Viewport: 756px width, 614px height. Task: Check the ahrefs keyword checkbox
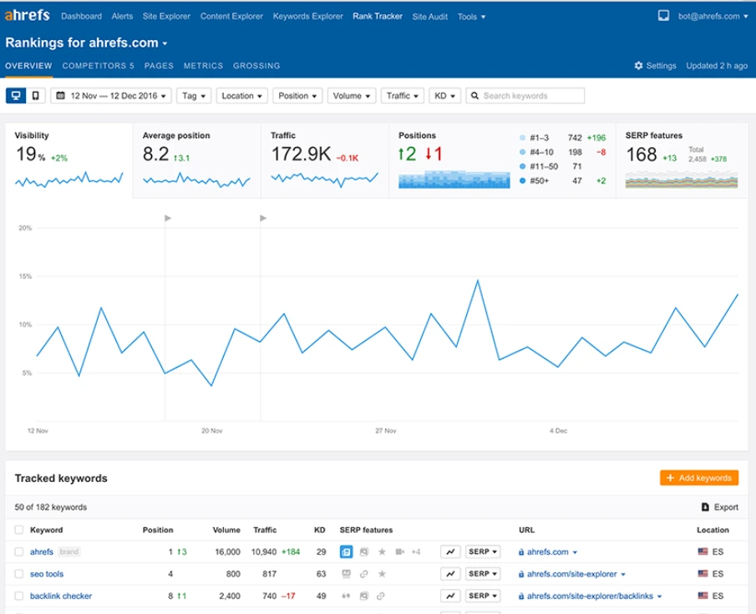click(19, 552)
